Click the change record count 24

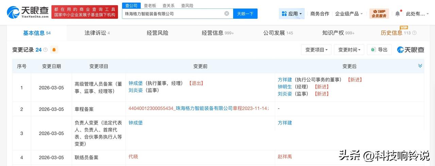(38, 50)
